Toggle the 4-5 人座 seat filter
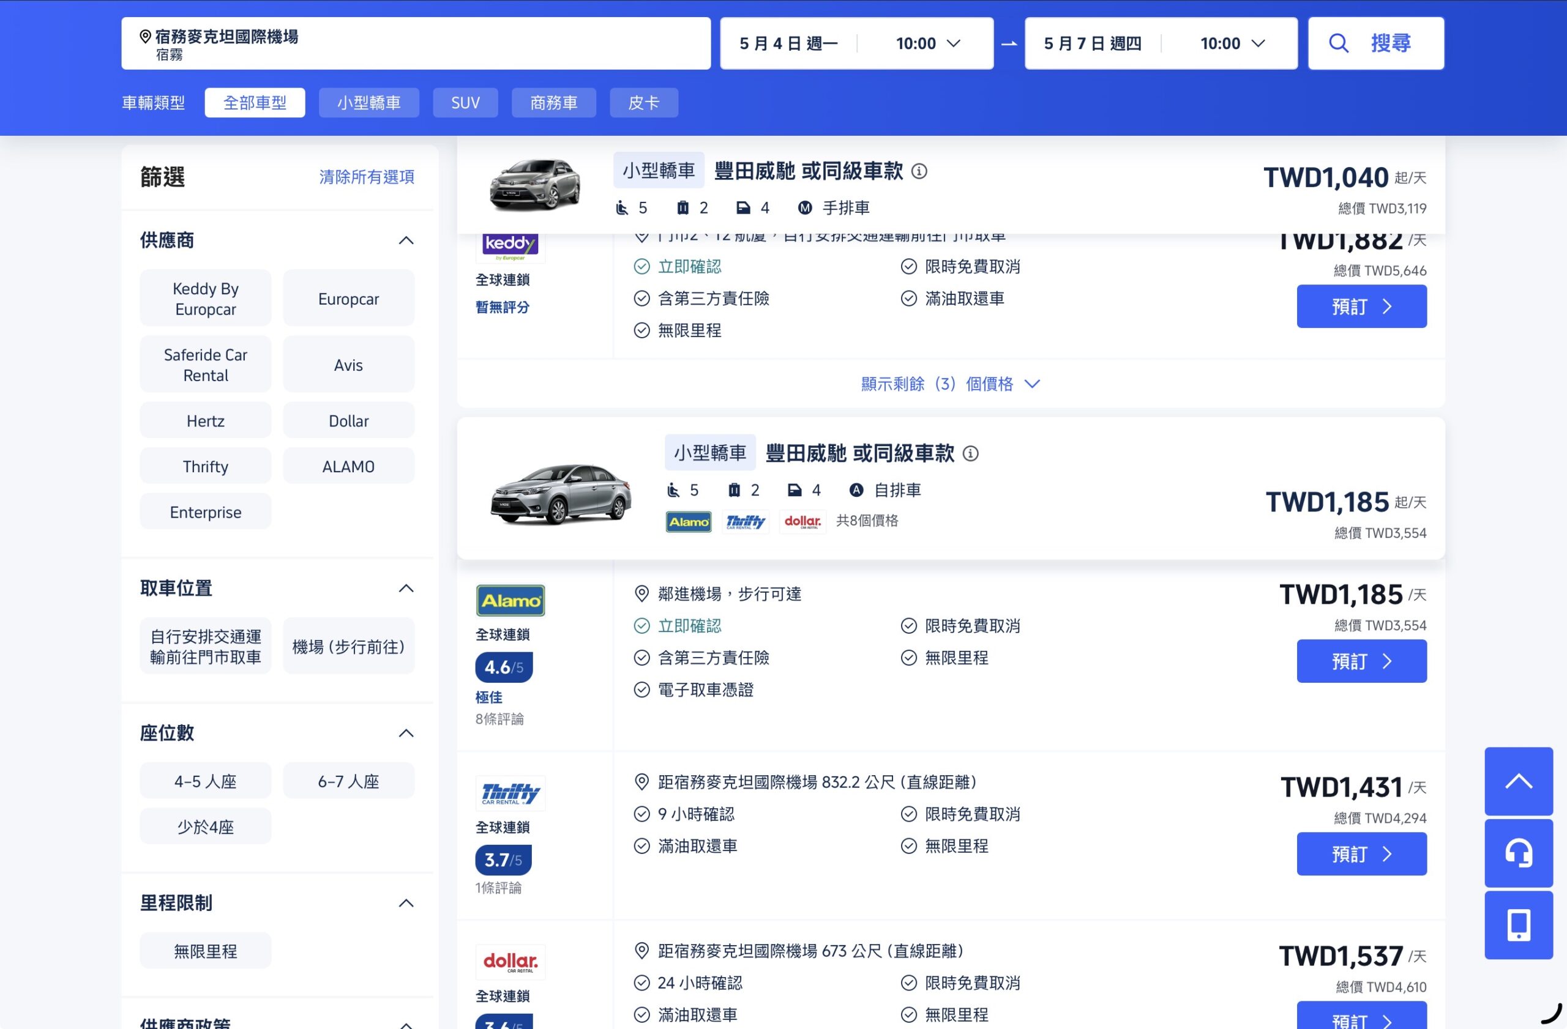 pos(206,781)
